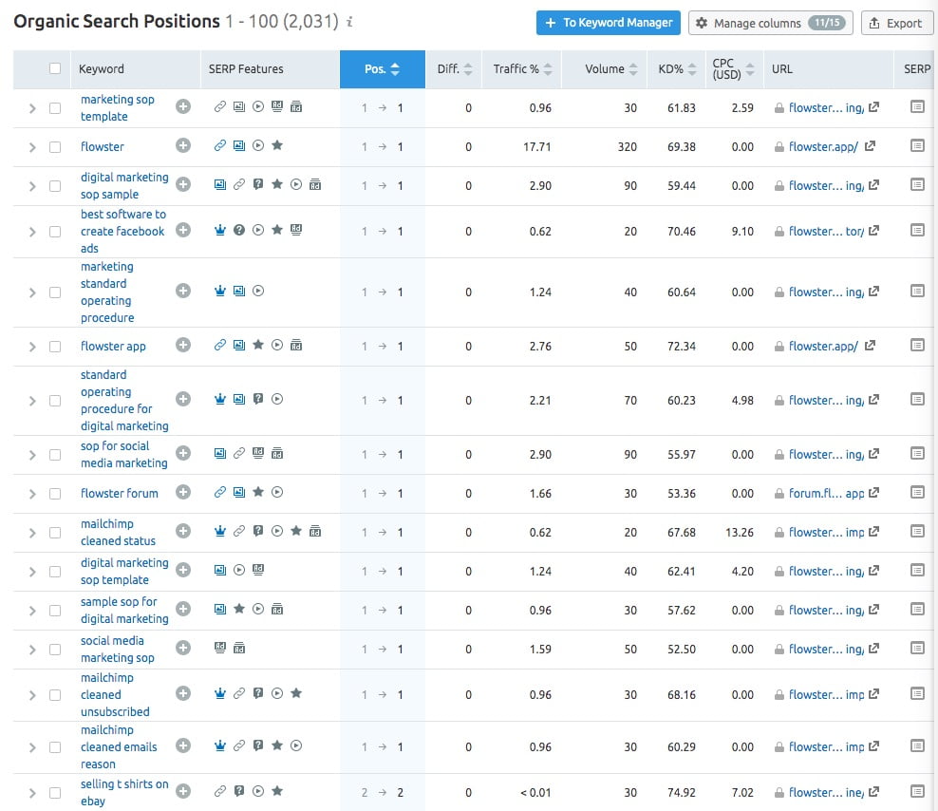
Task: Check the 'social media marketing sop' checkbox
Action: (55, 650)
